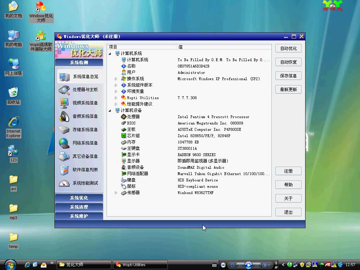Click the 帮助 button
Screen dimensions: 360x270
[x=288, y=185]
